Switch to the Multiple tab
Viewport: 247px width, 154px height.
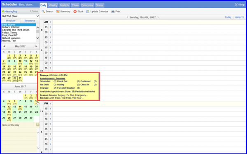[x=65, y=5]
